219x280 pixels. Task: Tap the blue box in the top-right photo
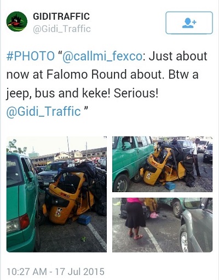170,186
